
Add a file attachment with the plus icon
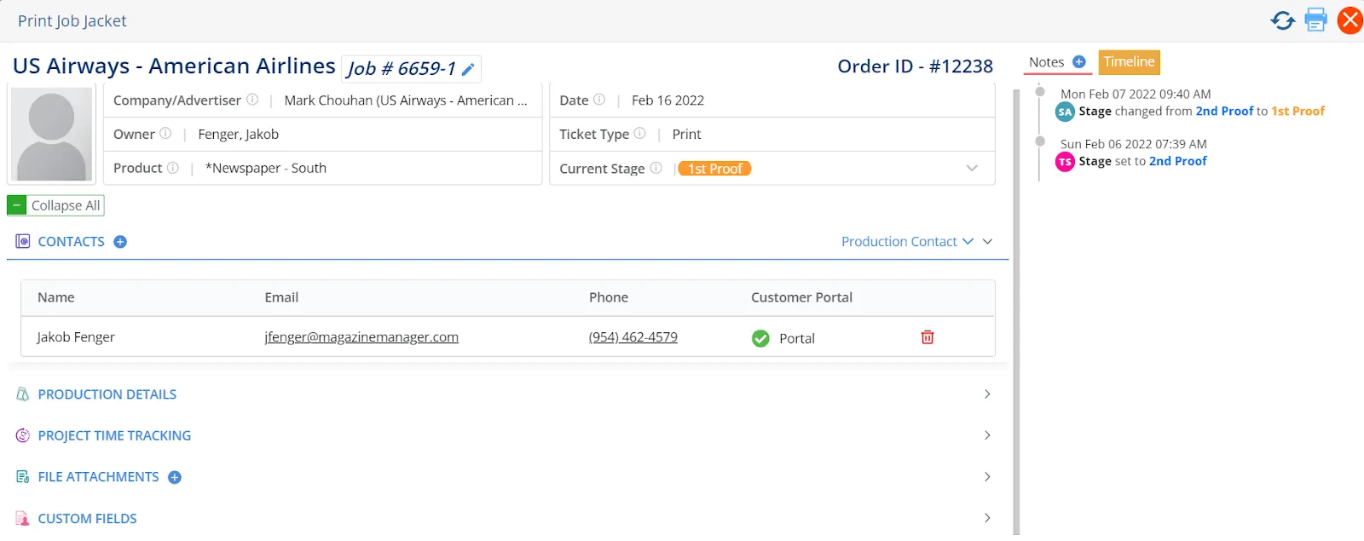[175, 478]
